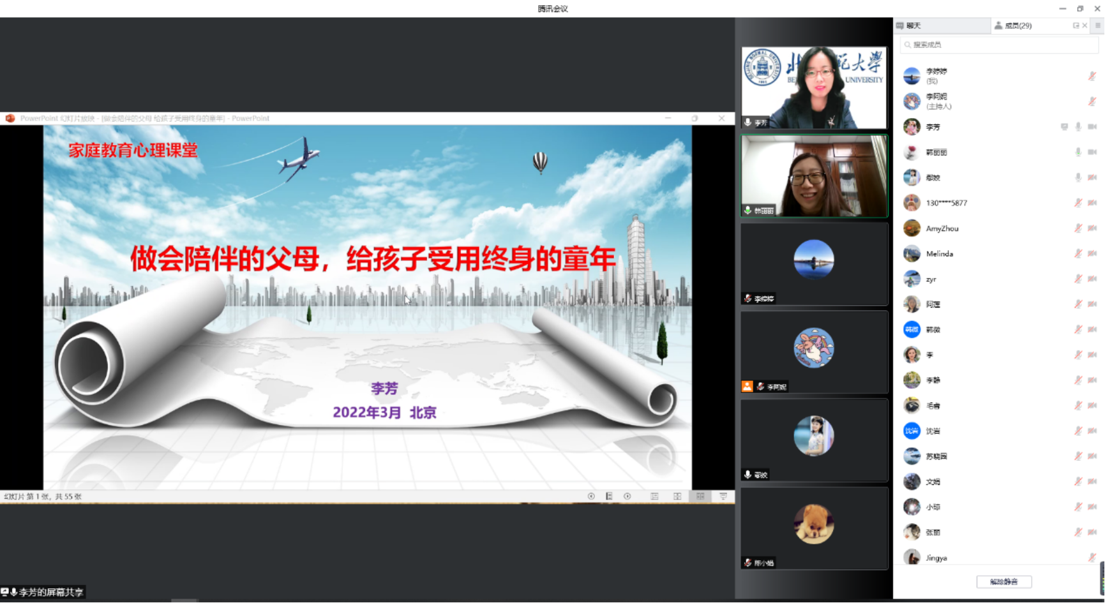This screenshot has height=603, width=1105.
Task: Select PowerPoint Reading view icon
Action: [x=700, y=496]
